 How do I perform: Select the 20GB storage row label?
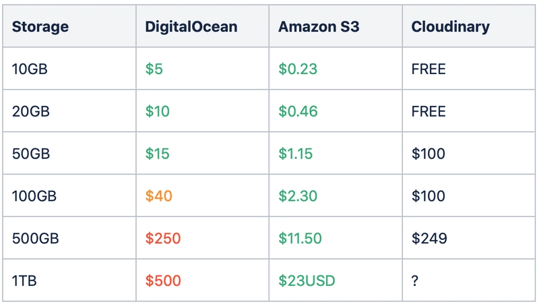click(30, 111)
